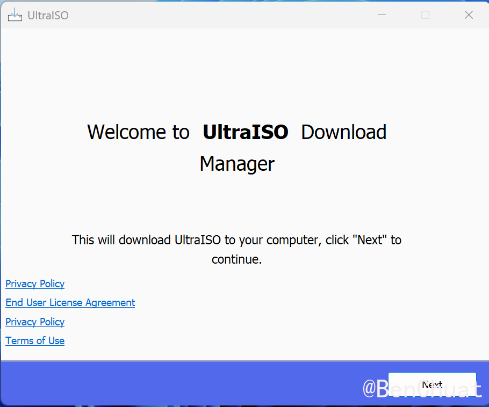Click the greyed-out maximize window button
This screenshot has height=407, width=489.
pos(425,15)
